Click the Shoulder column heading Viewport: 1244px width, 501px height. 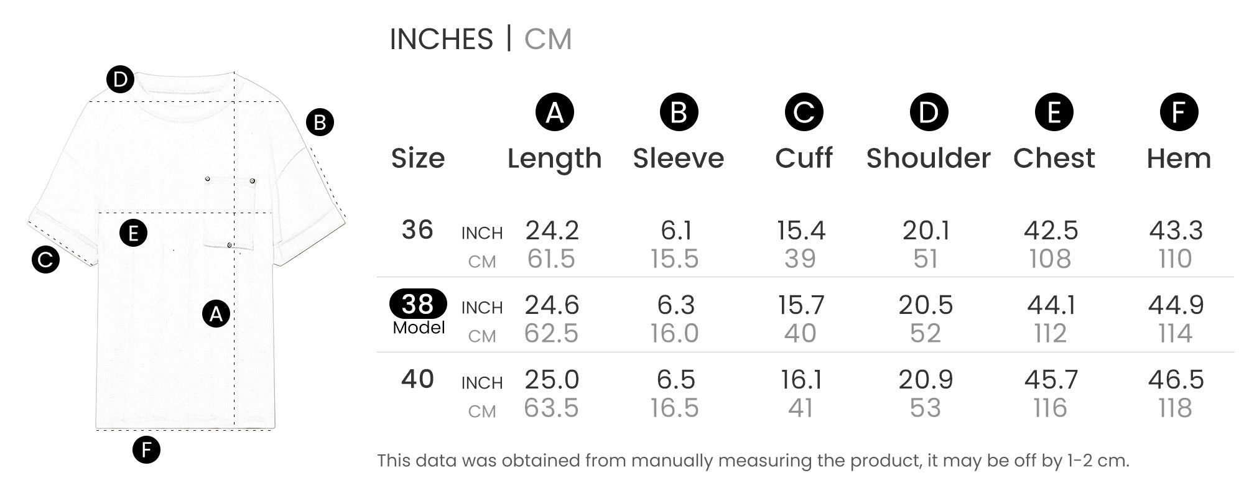pyautogui.click(x=928, y=159)
